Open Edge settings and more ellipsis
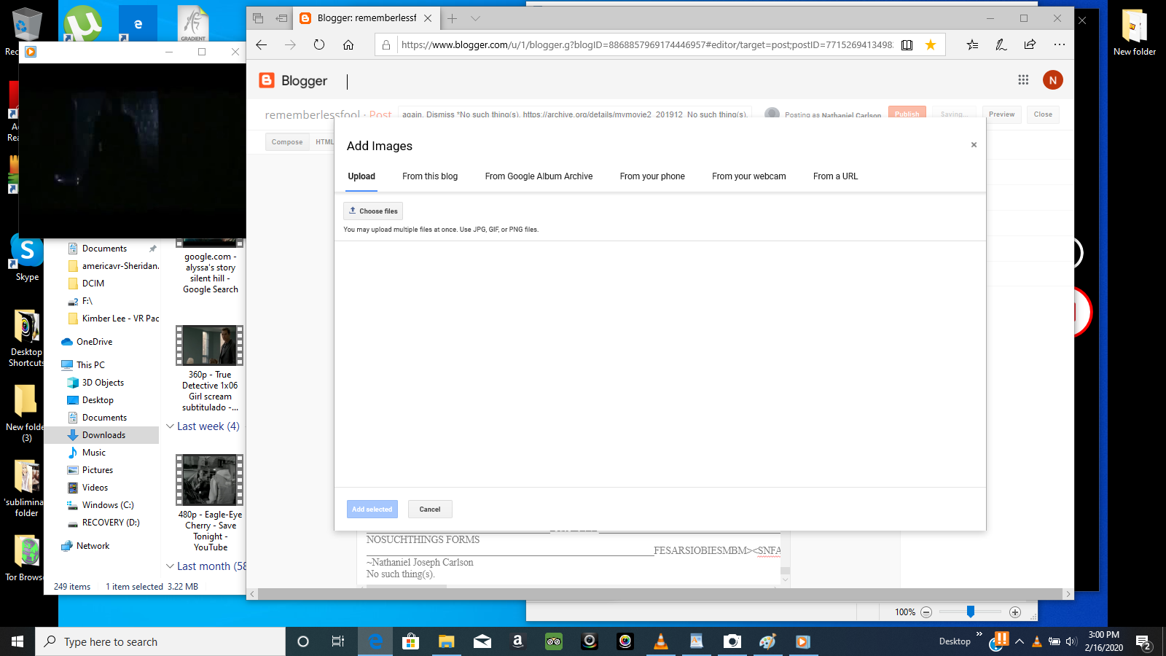Image resolution: width=1166 pixels, height=656 pixels. click(x=1059, y=44)
